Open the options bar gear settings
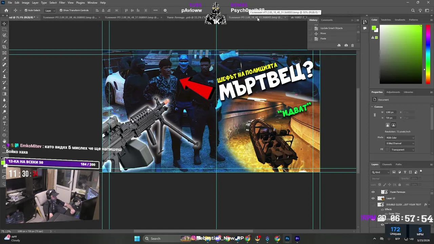This screenshot has height=244, width=434. (x=165, y=10)
